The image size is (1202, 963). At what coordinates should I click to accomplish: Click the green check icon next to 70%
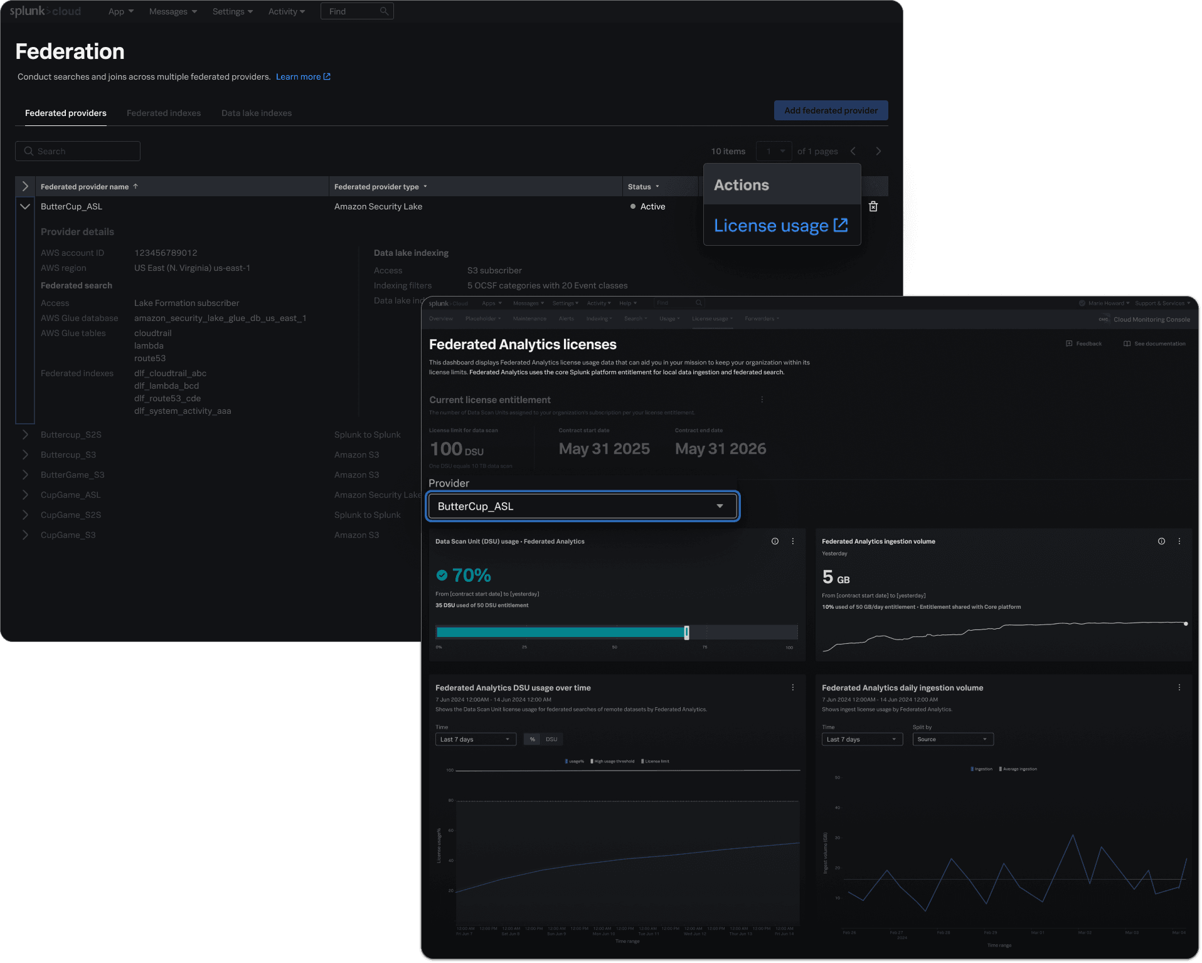(442, 575)
